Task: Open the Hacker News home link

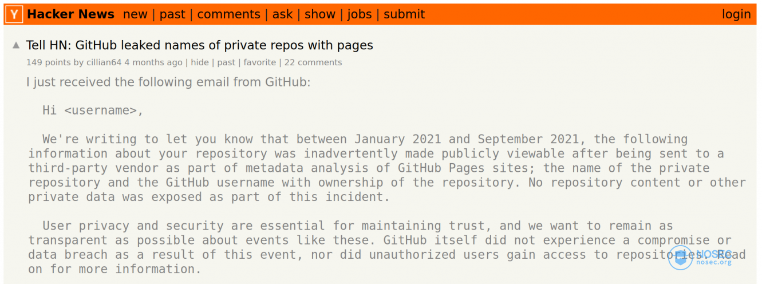Action: pos(70,14)
